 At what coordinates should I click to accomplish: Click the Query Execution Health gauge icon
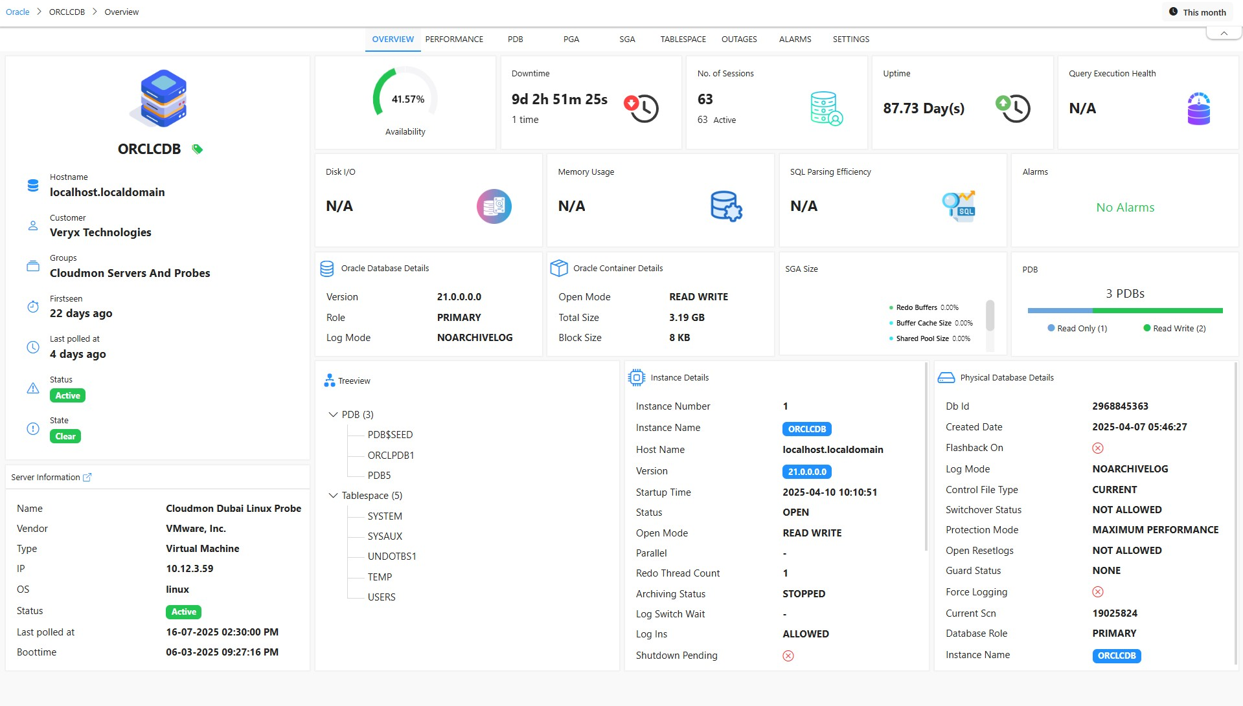coord(1198,108)
